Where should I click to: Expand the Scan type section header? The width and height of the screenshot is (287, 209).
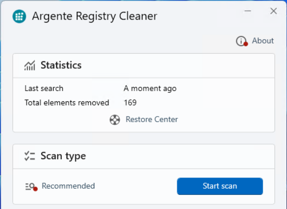63,156
